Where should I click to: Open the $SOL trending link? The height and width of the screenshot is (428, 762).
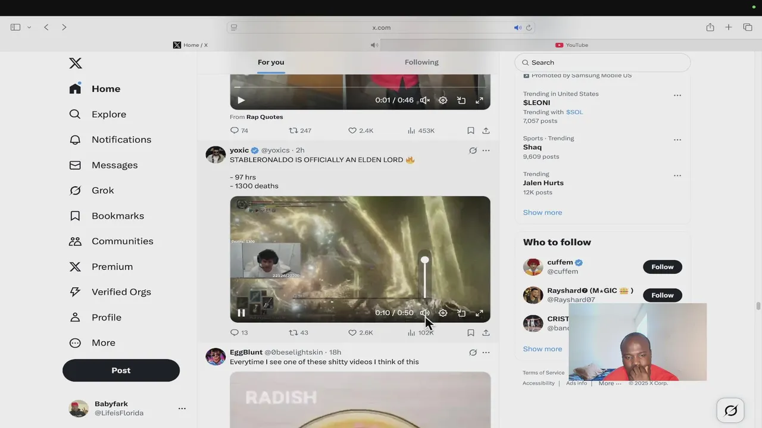coord(574,112)
